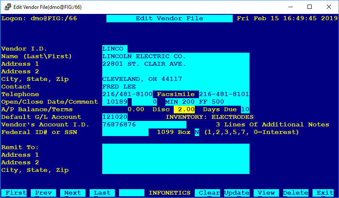The height and width of the screenshot is (198, 339).
Task: Select the Remit To Address 2 field
Action: 176,163
